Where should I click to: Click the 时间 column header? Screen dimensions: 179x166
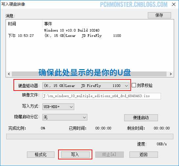[x=12, y=24]
